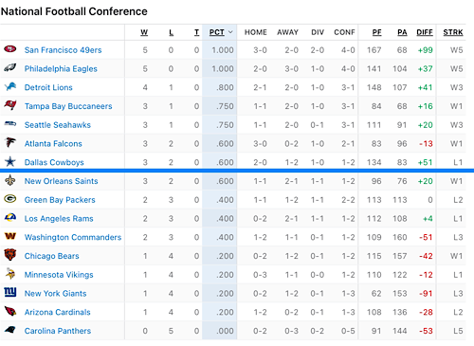This screenshot has height=346, width=474.
Task: Open the Minnesota Vikings team link
Action: pos(59,275)
